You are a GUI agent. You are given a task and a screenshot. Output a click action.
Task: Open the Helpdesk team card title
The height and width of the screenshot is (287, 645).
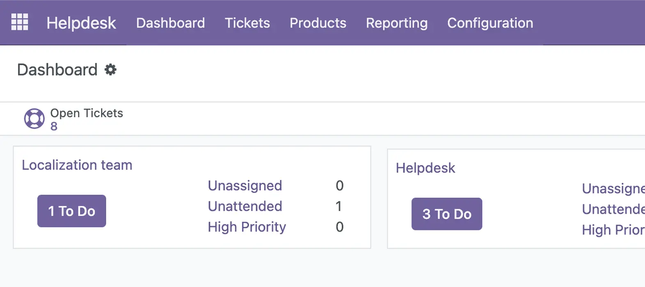pos(425,168)
